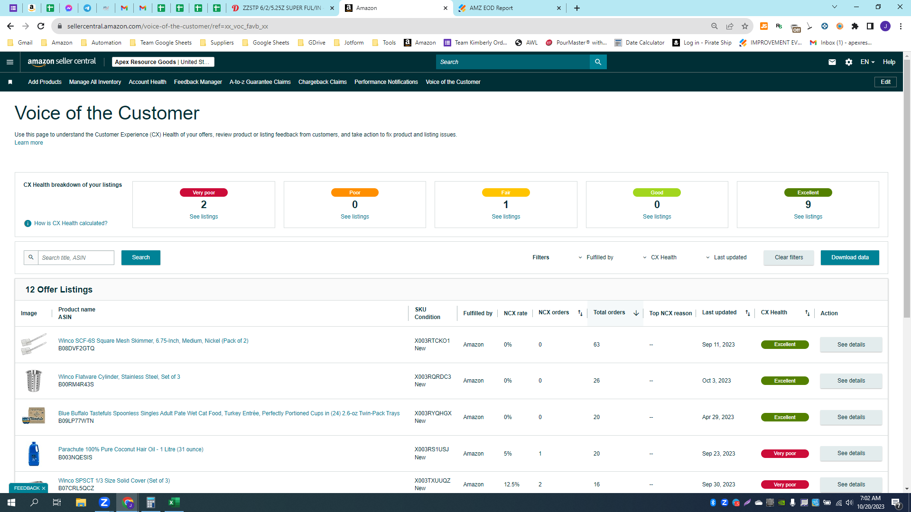Click the teal Search button
Viewport: 911px width, 512px height.
click(x=141, y=257)
